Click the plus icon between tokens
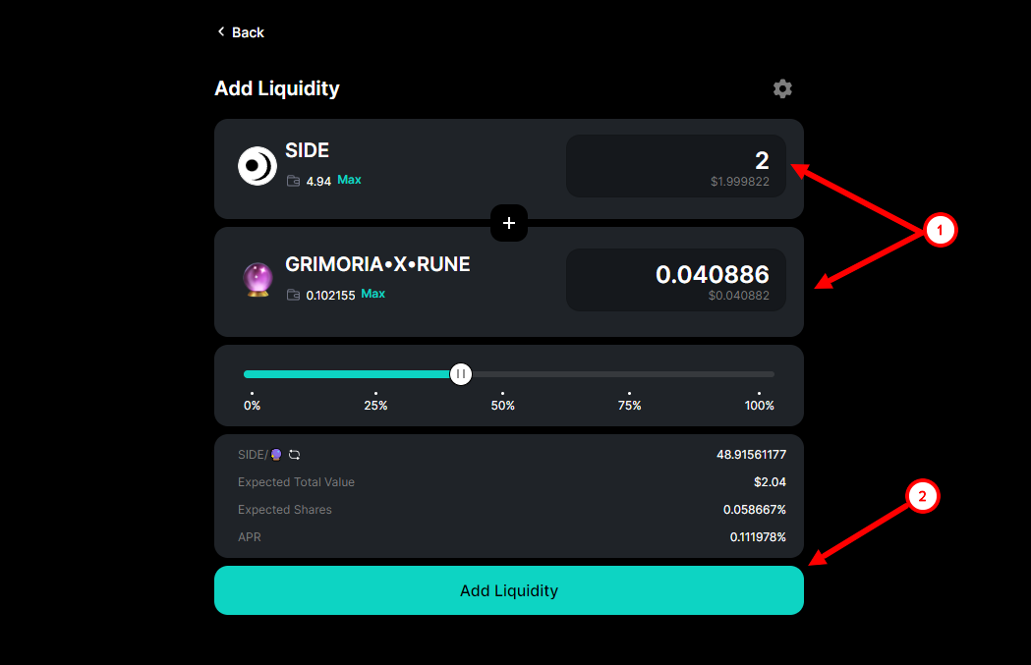Viewport: 1031px width, 665px height. pos(509,223)
